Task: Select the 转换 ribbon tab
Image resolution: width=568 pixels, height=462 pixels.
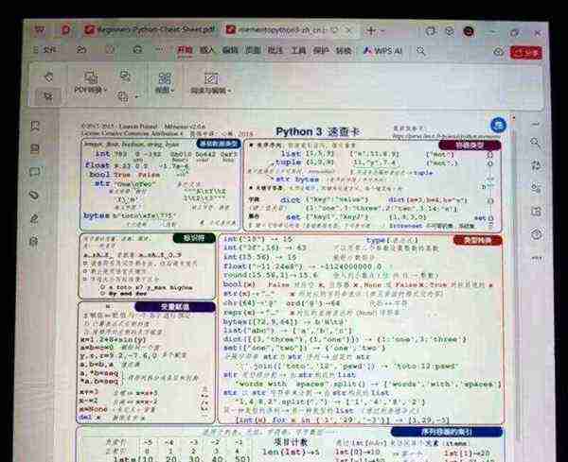Action: click(344, 50)
